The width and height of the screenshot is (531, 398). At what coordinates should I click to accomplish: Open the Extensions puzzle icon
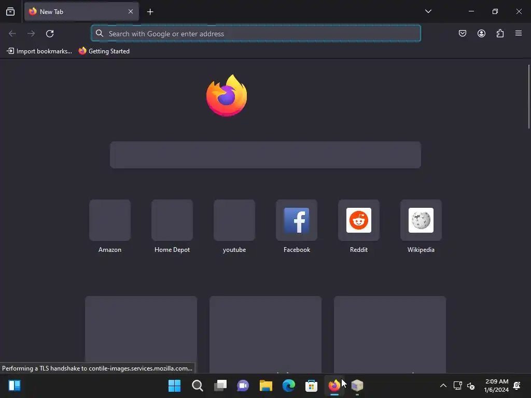coord(500,33)
